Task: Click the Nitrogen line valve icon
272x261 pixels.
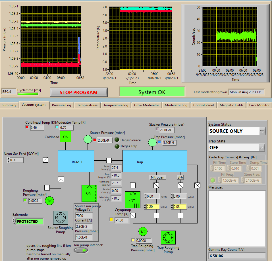Action: 156,185
